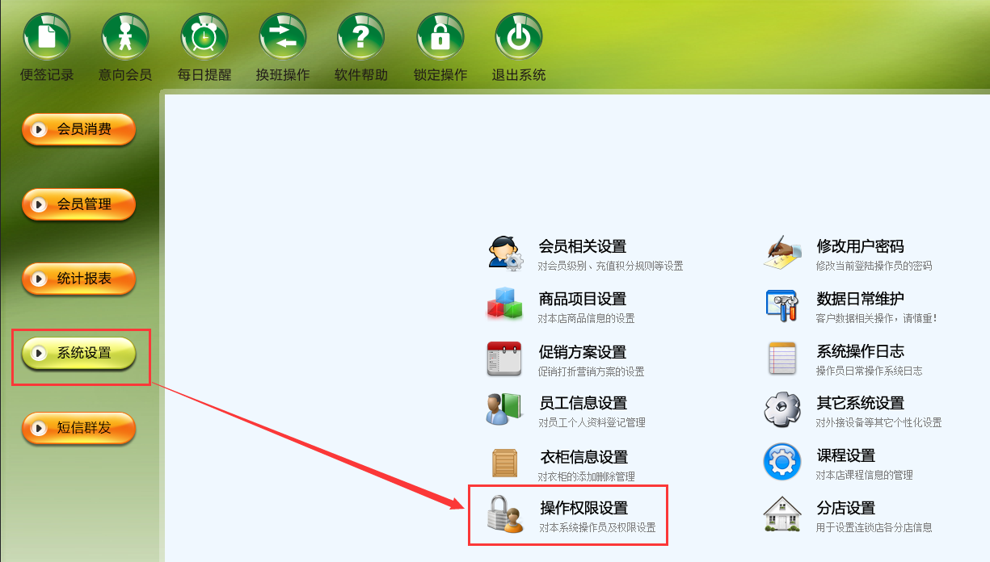
Task: Switch to 会员消费 sidebar menu
Action: [78, 129]
